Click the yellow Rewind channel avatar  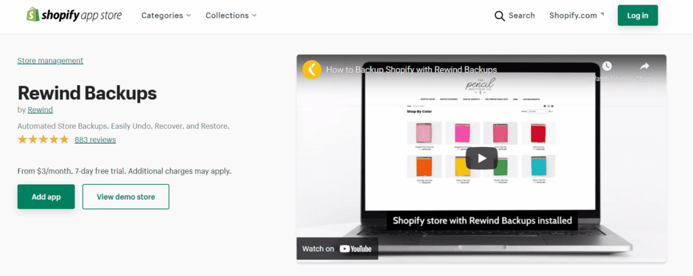pos(311,70)
